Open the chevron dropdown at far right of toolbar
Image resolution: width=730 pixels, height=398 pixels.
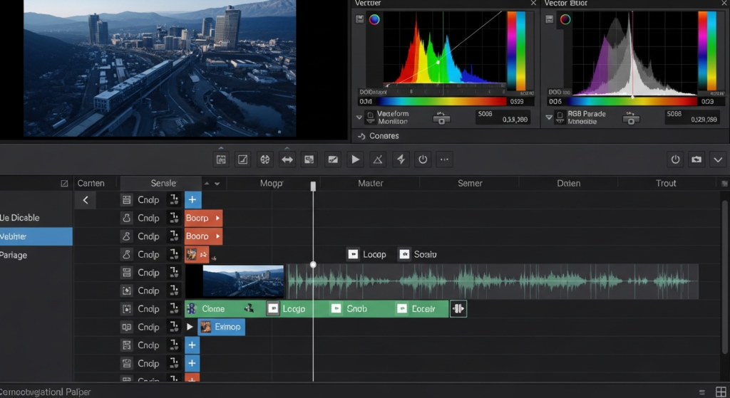(x=718, y=159)
